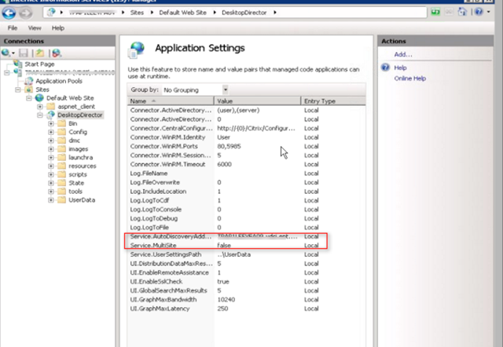
Task: Click the State folder icon
Action: (61, 183)
